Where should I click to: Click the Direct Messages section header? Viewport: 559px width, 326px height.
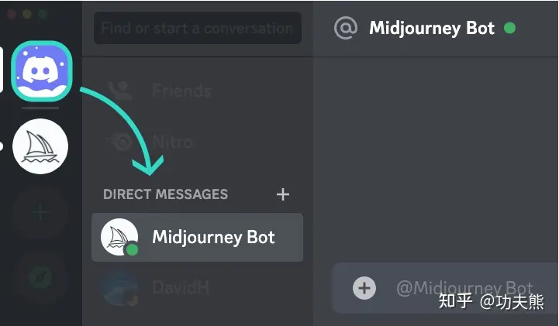(x=165, y=194)
